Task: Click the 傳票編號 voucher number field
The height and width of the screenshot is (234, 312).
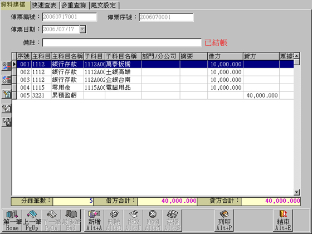Action: pyautogui.click(x=70, y=17)
